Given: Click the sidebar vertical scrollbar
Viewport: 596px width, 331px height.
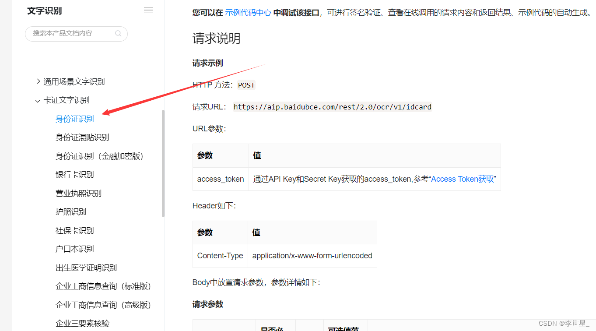Looking at the screenshot, I should 163,163.
